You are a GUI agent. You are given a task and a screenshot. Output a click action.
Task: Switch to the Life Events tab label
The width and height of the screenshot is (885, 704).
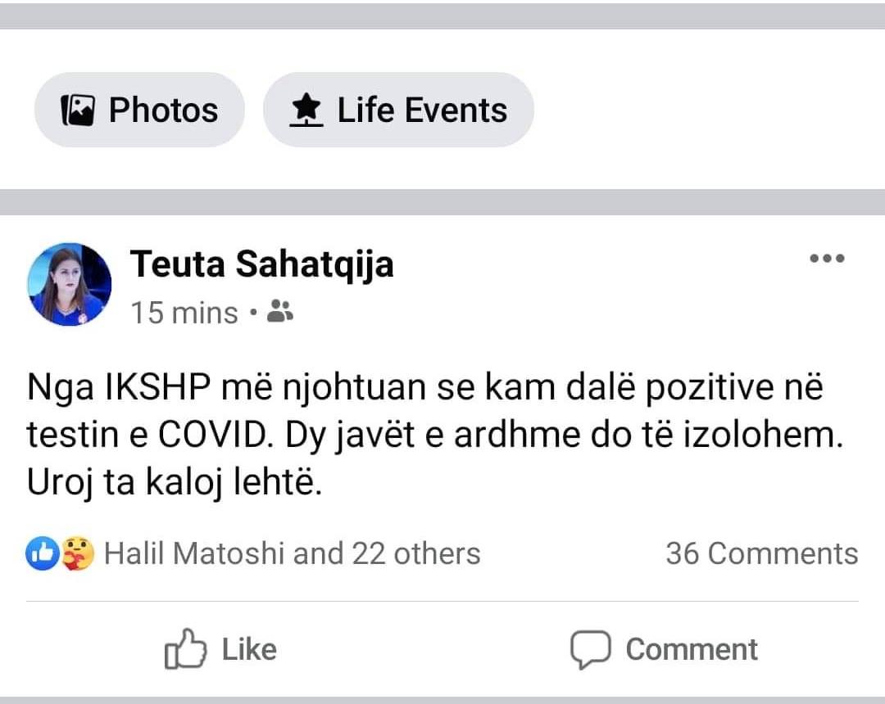pyautogui.click(x=422, y=110)
